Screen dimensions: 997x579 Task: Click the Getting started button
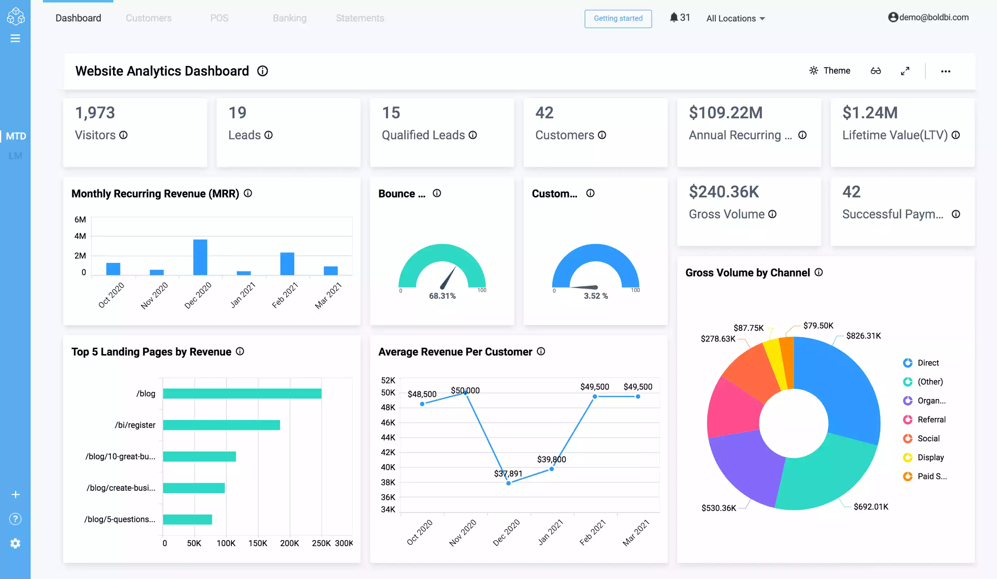[618, 19]
